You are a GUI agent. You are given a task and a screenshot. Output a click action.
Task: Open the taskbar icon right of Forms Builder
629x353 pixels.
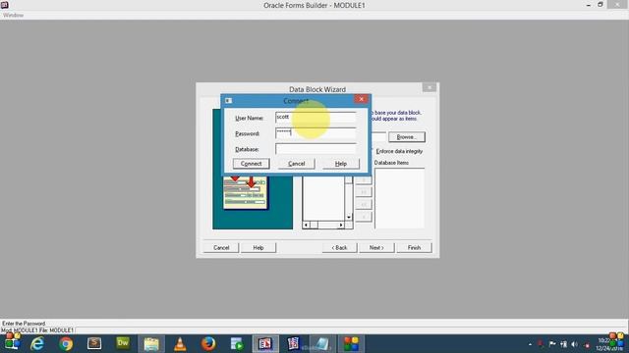pos(293,344)
